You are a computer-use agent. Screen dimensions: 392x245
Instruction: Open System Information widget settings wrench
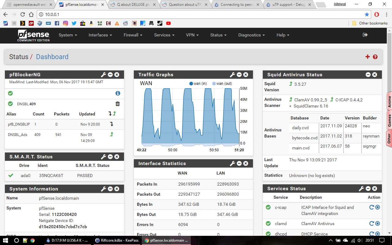[104, 189]
